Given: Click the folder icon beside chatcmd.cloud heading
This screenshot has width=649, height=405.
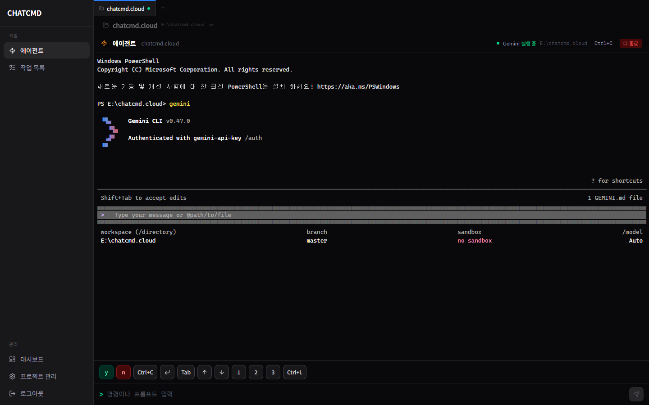Looking at the screenshot, I should tap(105, 25).
